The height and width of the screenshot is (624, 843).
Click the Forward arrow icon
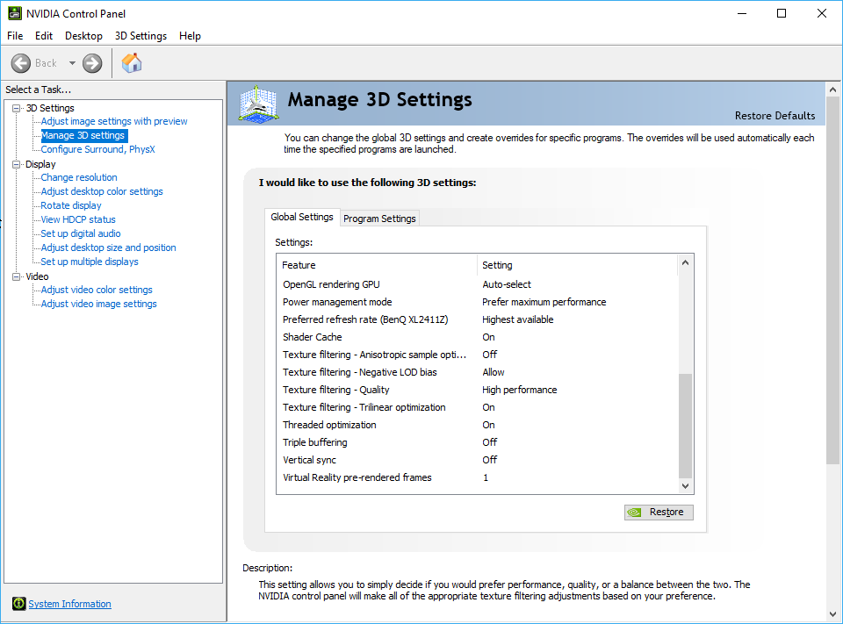coord(92,63)
